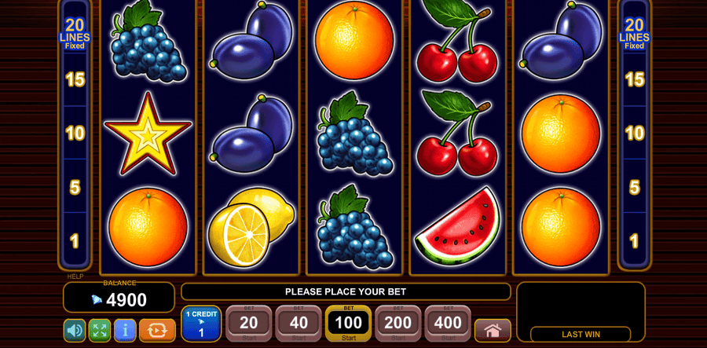Enable autoplay with the orange loop icon

point(157,331)
